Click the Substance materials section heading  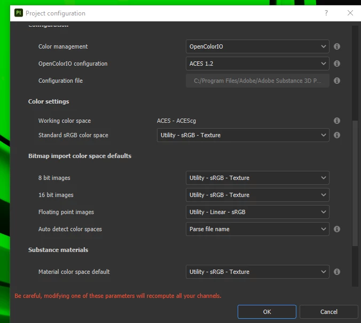click(x=58, y=250)
